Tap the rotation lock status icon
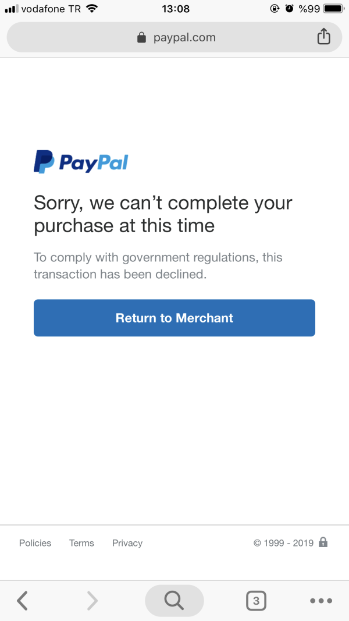 coord(275,8)
